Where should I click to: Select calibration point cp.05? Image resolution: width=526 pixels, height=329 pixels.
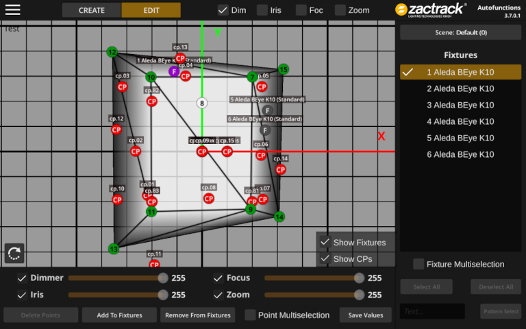[262, 87]
